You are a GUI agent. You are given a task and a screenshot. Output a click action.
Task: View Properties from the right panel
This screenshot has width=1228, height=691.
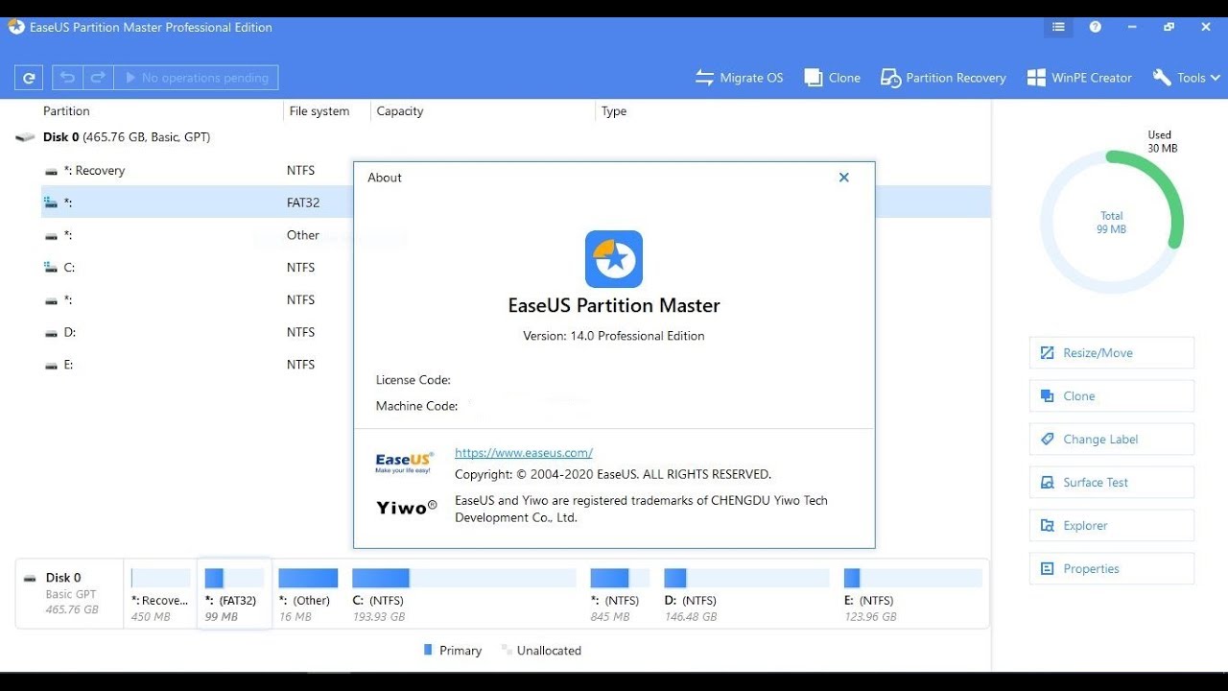coord(1112,569)
